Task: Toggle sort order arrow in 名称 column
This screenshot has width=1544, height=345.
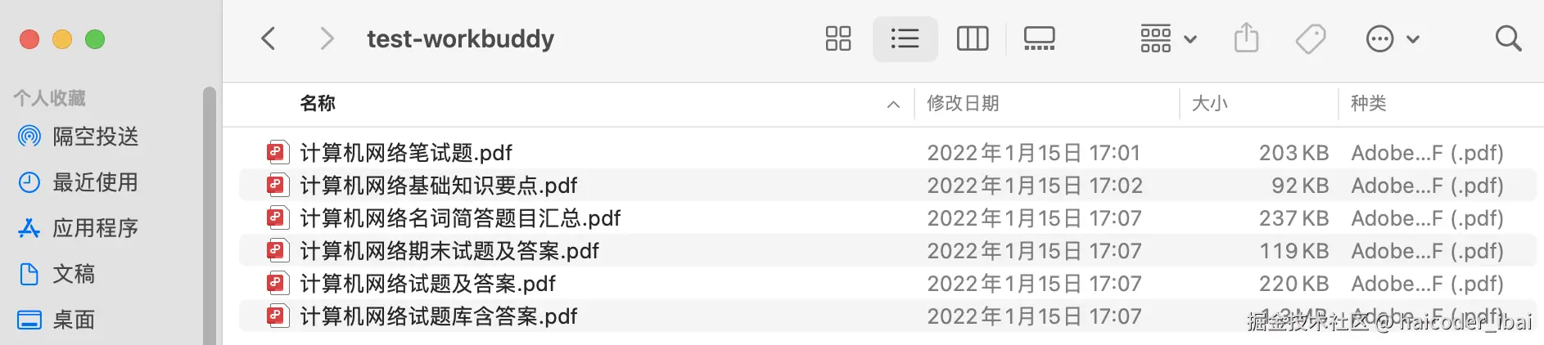Action: (893, 105)
